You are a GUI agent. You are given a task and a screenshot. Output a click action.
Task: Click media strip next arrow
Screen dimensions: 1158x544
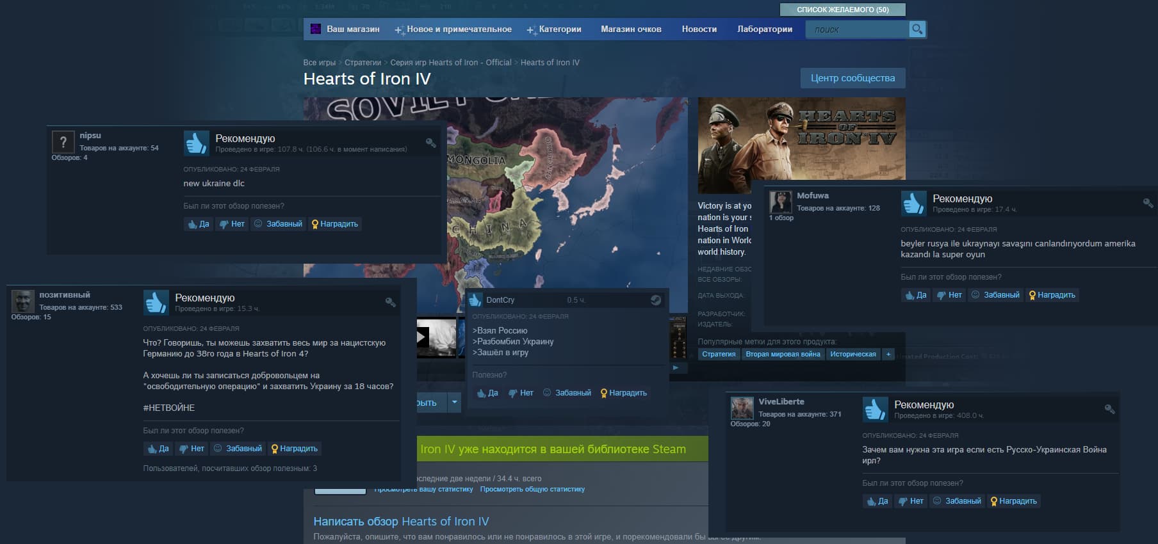point(675,367)
